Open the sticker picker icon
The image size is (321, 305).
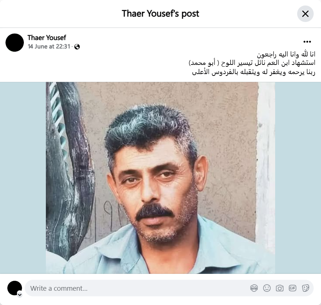[x=305, y=288]
